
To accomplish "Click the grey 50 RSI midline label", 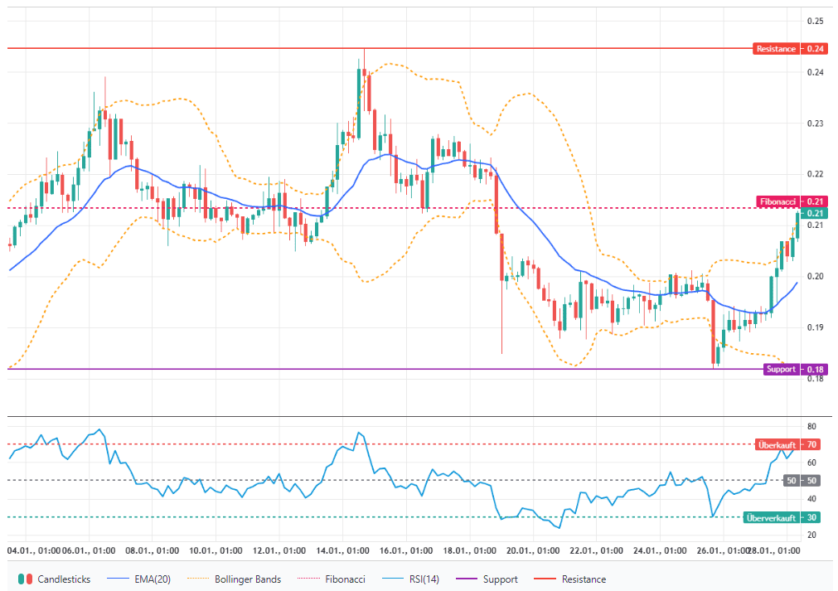I will 802,481.
